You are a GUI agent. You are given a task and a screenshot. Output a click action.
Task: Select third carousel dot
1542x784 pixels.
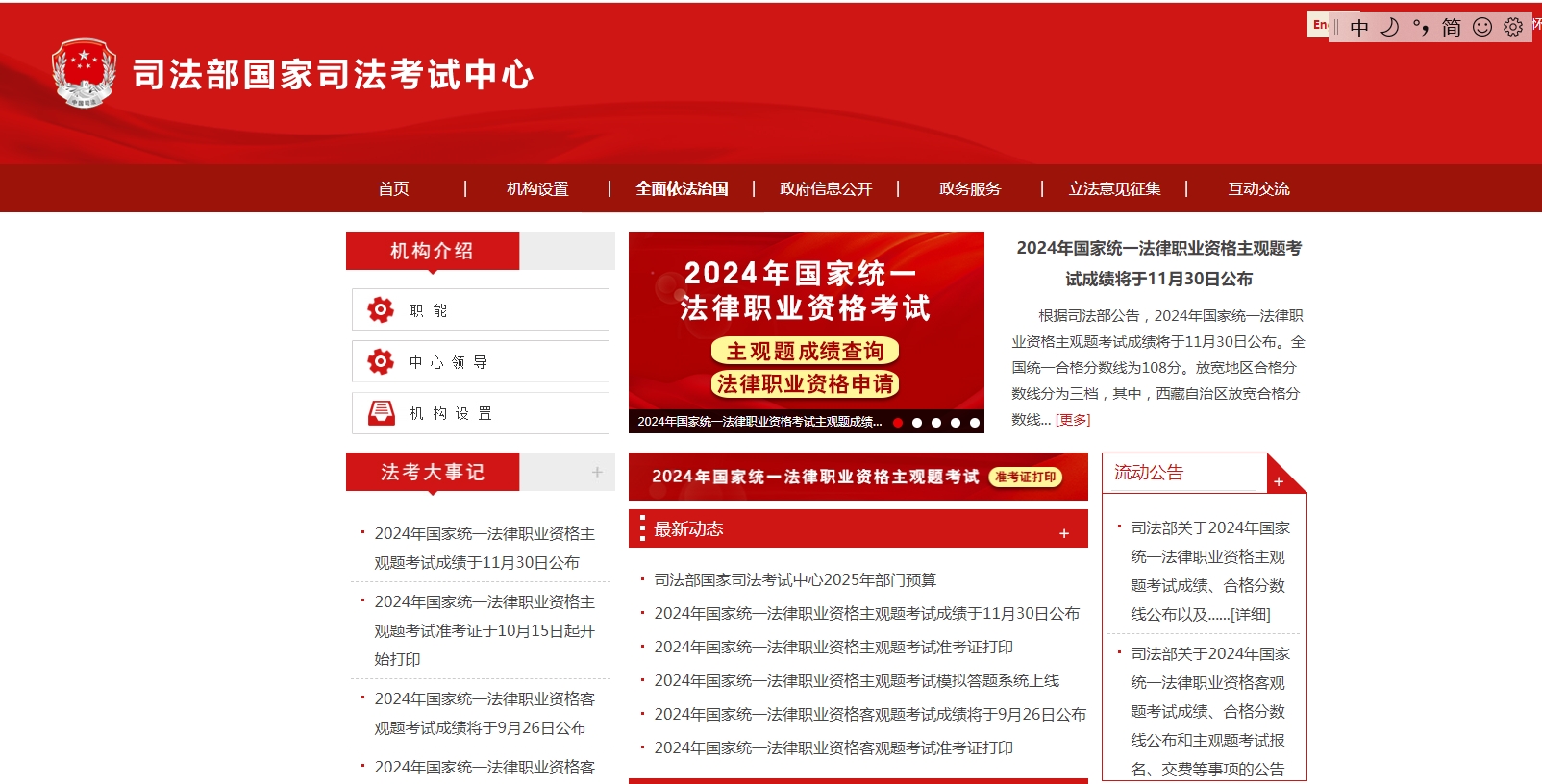click(936, 422)
